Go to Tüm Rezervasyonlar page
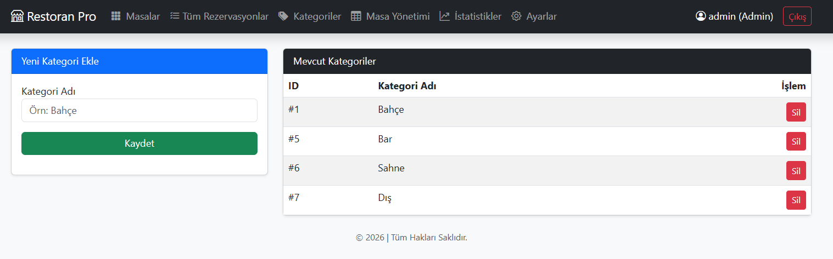This screenshot has height=259, width=833. pyautogui.click(x=219, y=16)
